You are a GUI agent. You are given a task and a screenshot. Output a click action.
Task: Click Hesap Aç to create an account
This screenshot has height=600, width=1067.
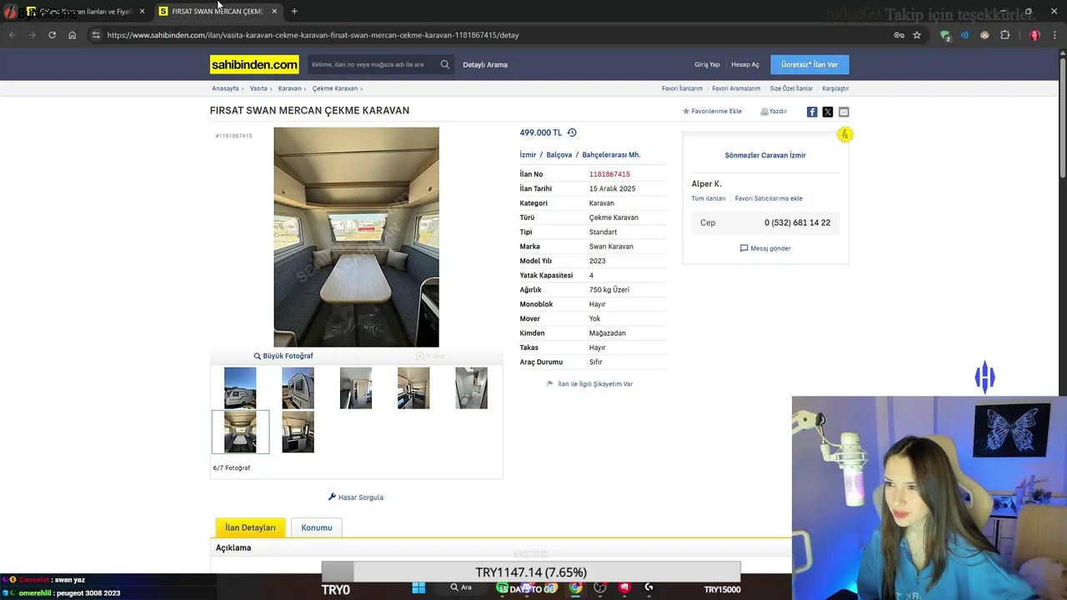[745, 64]
